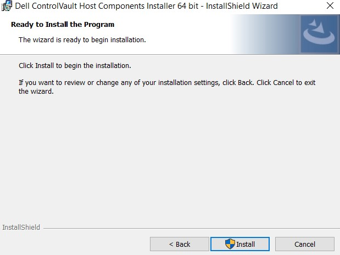Image resolution: width=340 pixels, height=255 pixels.
Task: Click the 'Click Install to begin the installation' line
Action: pos(75,66)
